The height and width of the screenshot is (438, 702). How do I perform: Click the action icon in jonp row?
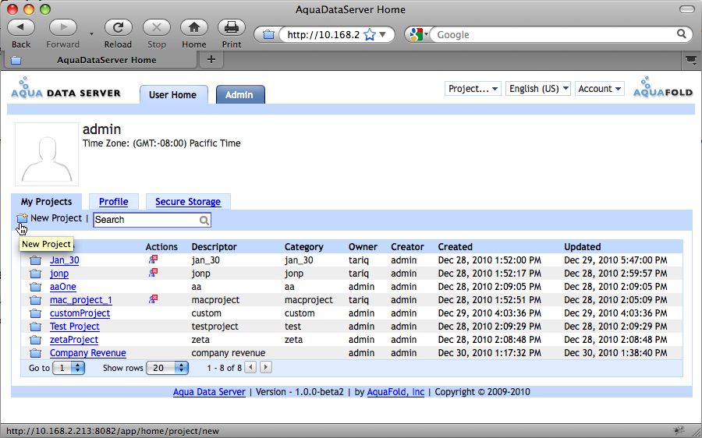click(153, 273)
